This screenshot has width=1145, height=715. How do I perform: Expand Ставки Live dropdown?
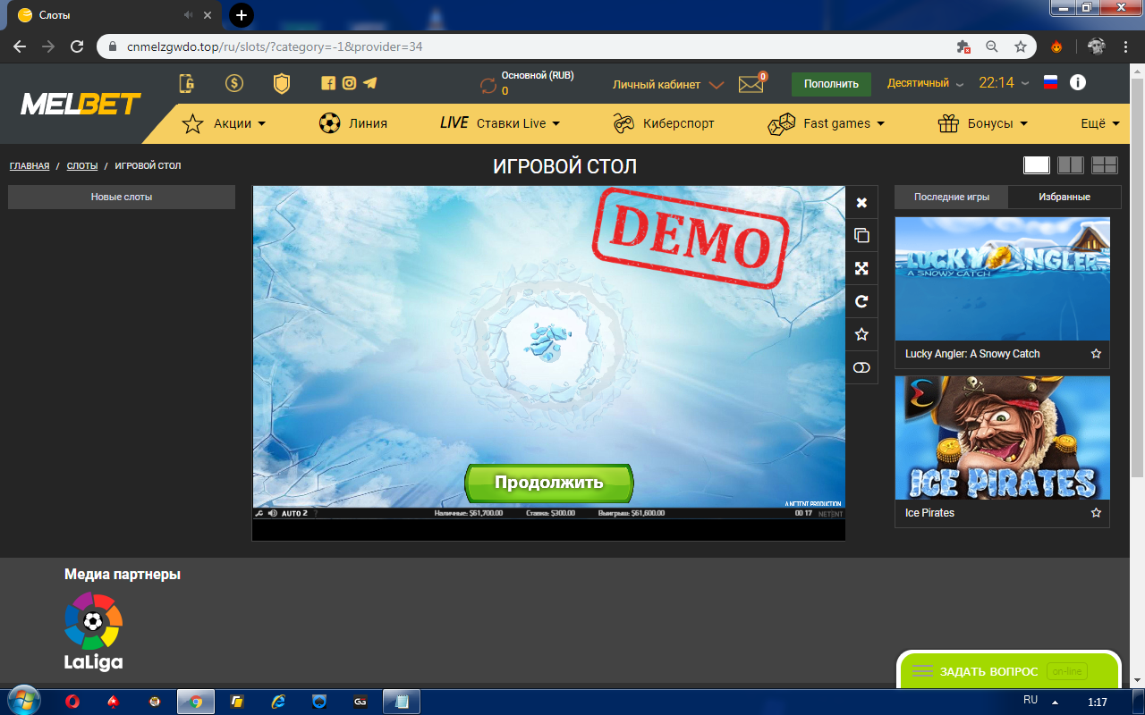point(500,123)
